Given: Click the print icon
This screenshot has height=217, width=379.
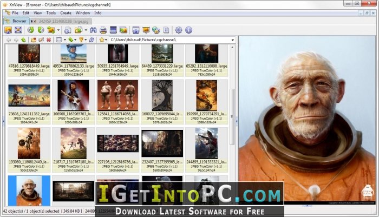Looking at the screenshot, I should click(x=103, y=30).
